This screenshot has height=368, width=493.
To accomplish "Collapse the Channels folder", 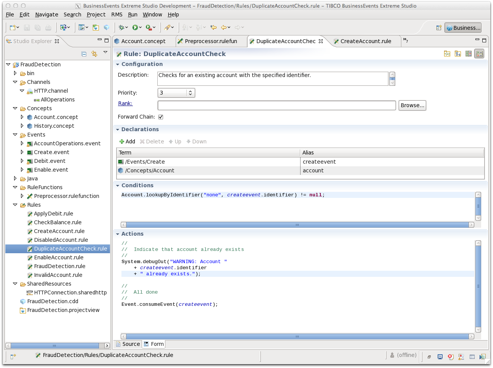I will click(15, 82).
